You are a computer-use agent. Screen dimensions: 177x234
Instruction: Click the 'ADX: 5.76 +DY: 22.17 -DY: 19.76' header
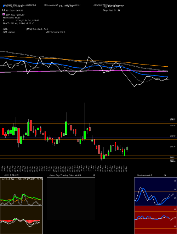[22, 179]
